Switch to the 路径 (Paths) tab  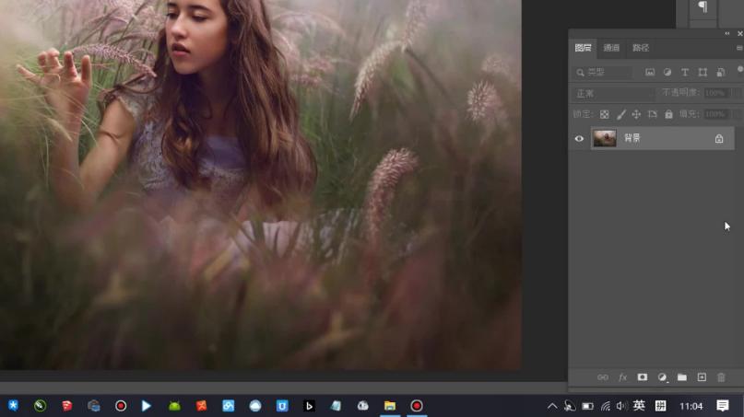coord(641,48)
